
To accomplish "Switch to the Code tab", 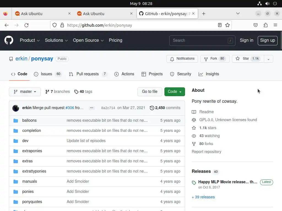I will 19,74.
